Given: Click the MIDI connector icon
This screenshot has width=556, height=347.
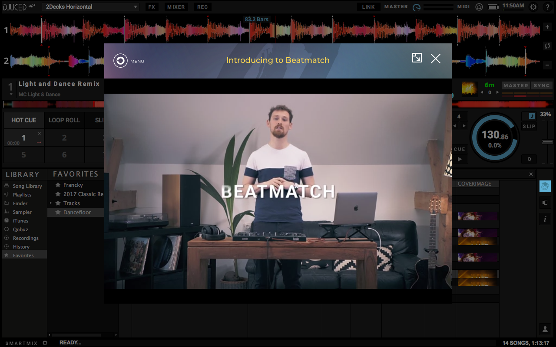Looking at the screenshot, I should click(x=479, y=7).
